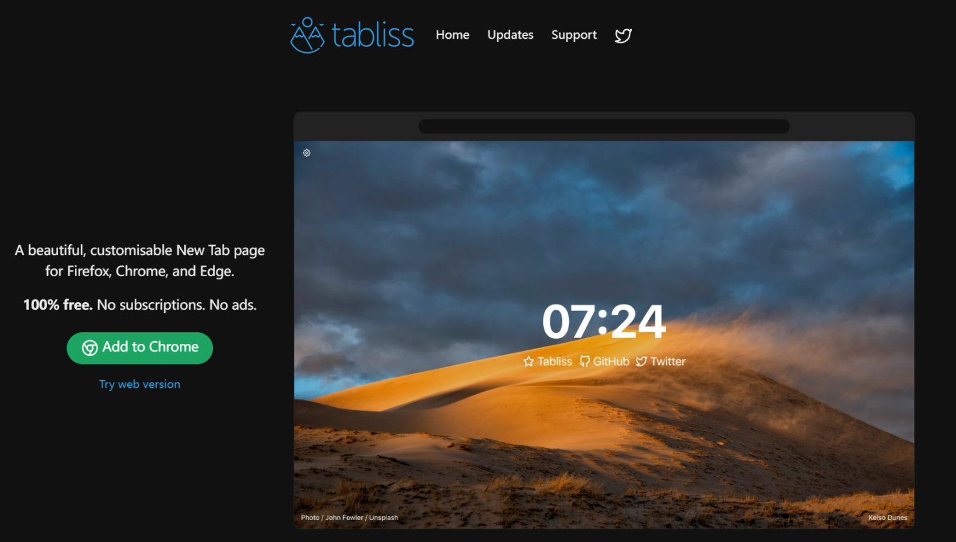
Task: Click the mock address bar in preview
Action: [x=604, y=126]
